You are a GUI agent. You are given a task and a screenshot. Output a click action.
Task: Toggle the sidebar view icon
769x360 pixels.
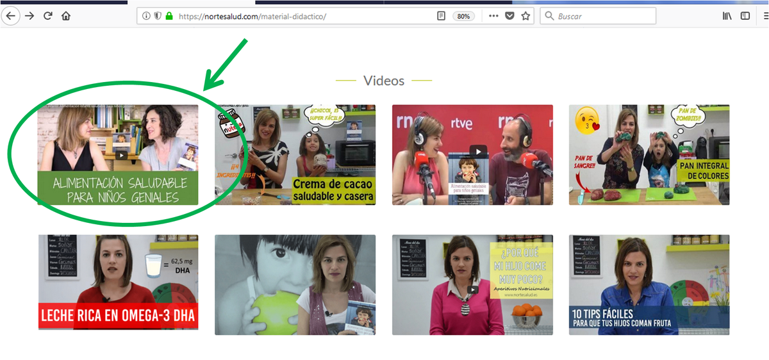[x=745, y=16]
